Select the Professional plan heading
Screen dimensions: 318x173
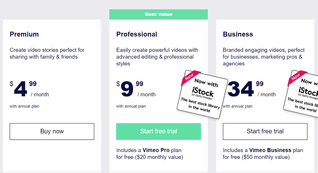coord(137,34)
